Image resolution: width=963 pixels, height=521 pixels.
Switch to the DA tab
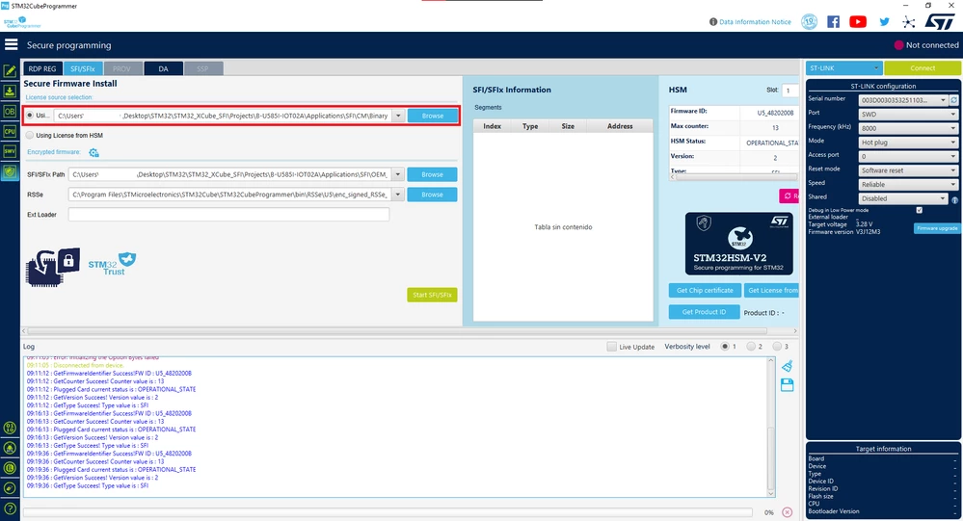click(163, 68)
